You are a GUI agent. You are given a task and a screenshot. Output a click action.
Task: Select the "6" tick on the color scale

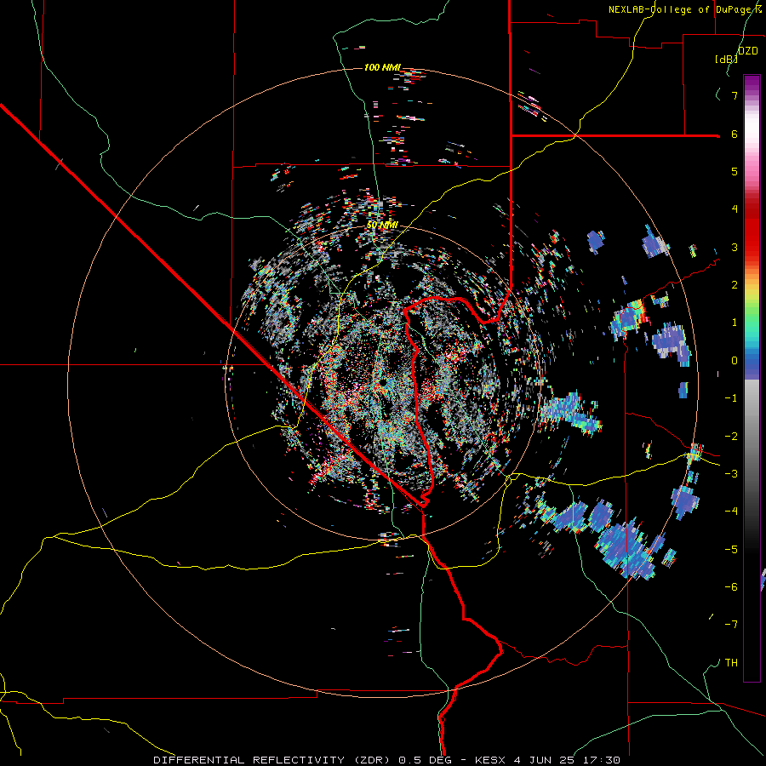[735, 134]
